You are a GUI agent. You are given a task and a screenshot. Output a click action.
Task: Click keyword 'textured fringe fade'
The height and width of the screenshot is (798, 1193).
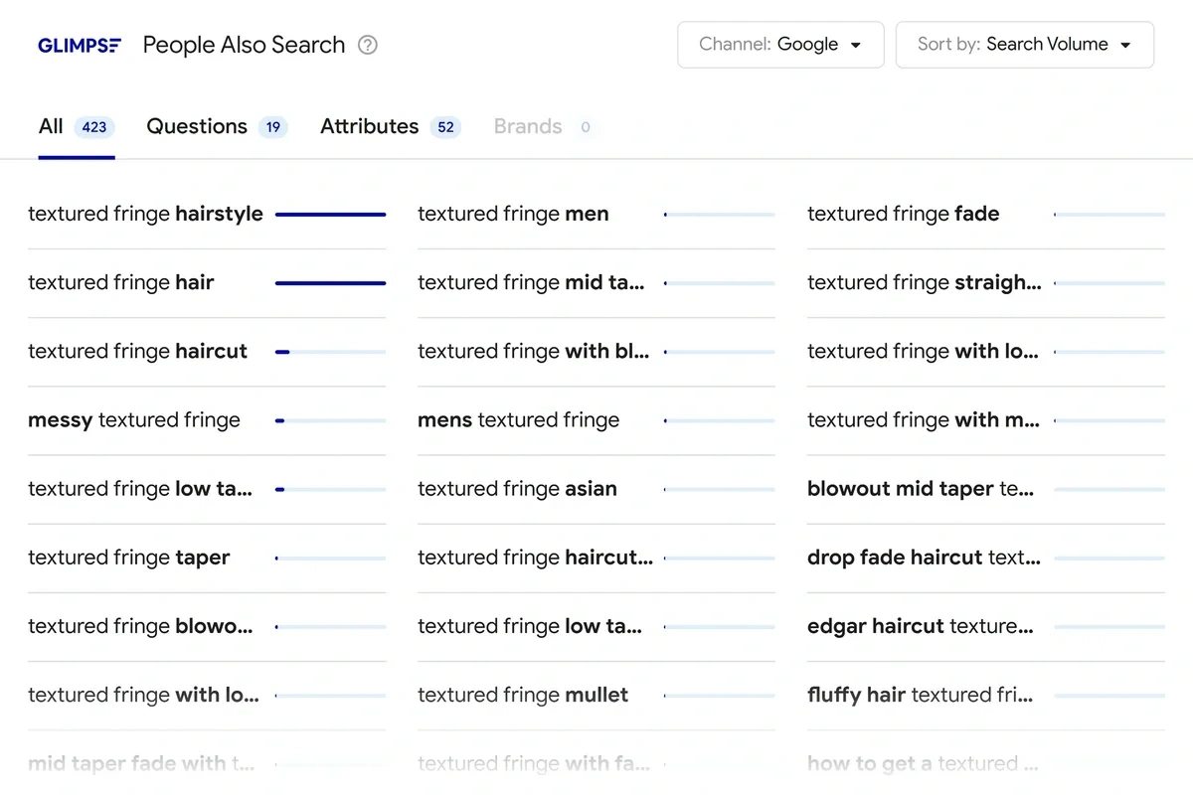tap(903, 214)
